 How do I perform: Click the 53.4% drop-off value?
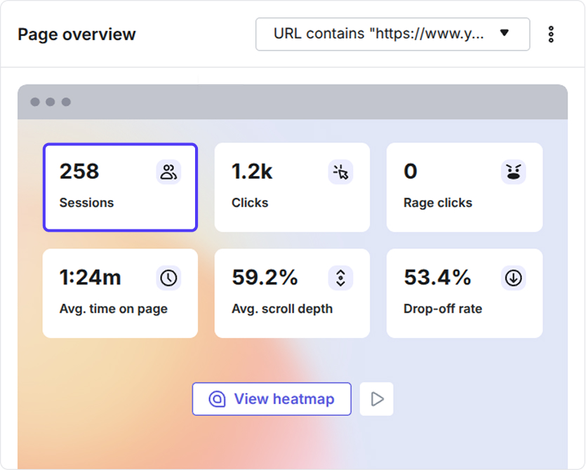tap(437, 278)
